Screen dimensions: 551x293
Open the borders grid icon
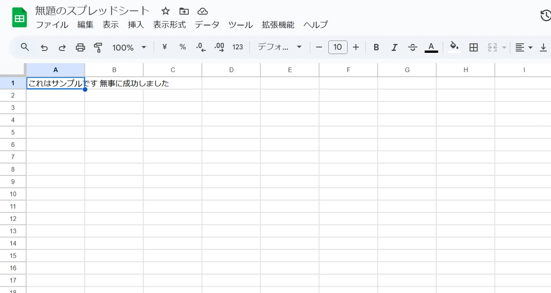click(474, 47)
